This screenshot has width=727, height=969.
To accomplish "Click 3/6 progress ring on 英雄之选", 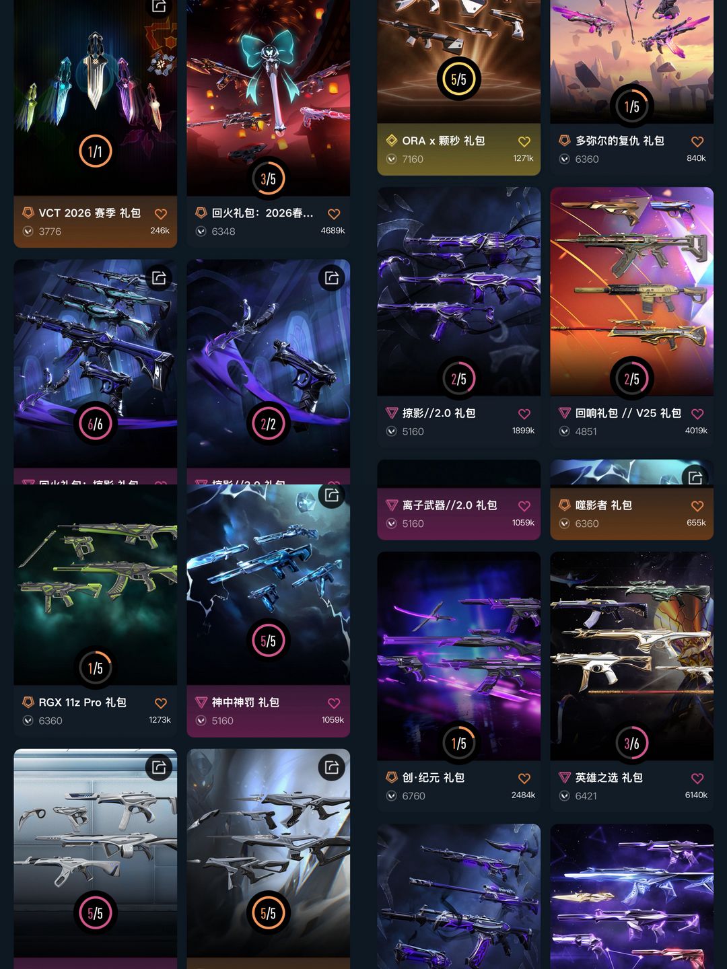I will [x=631, y=744].
